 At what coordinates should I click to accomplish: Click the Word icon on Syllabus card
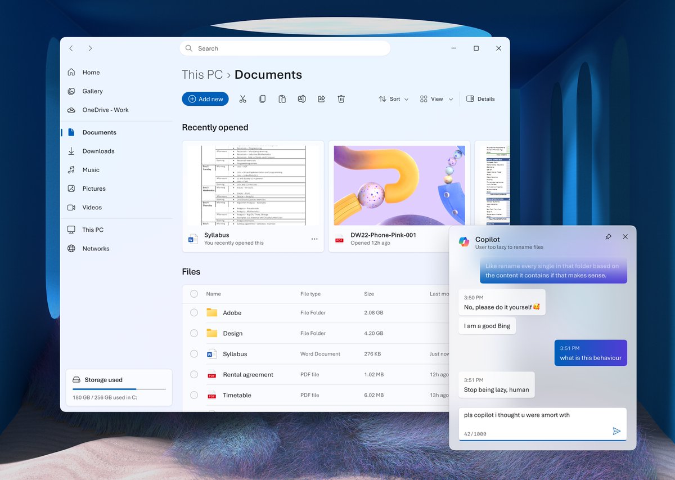click(193, 239)
